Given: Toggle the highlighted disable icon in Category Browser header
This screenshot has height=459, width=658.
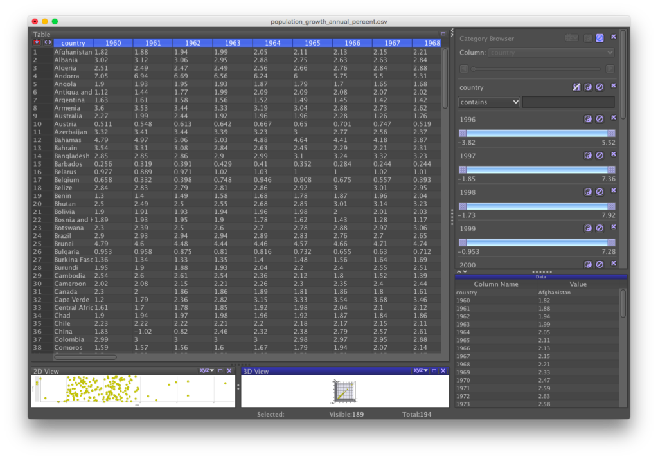Looking at the screenshot, I should [x=600, y=37].
